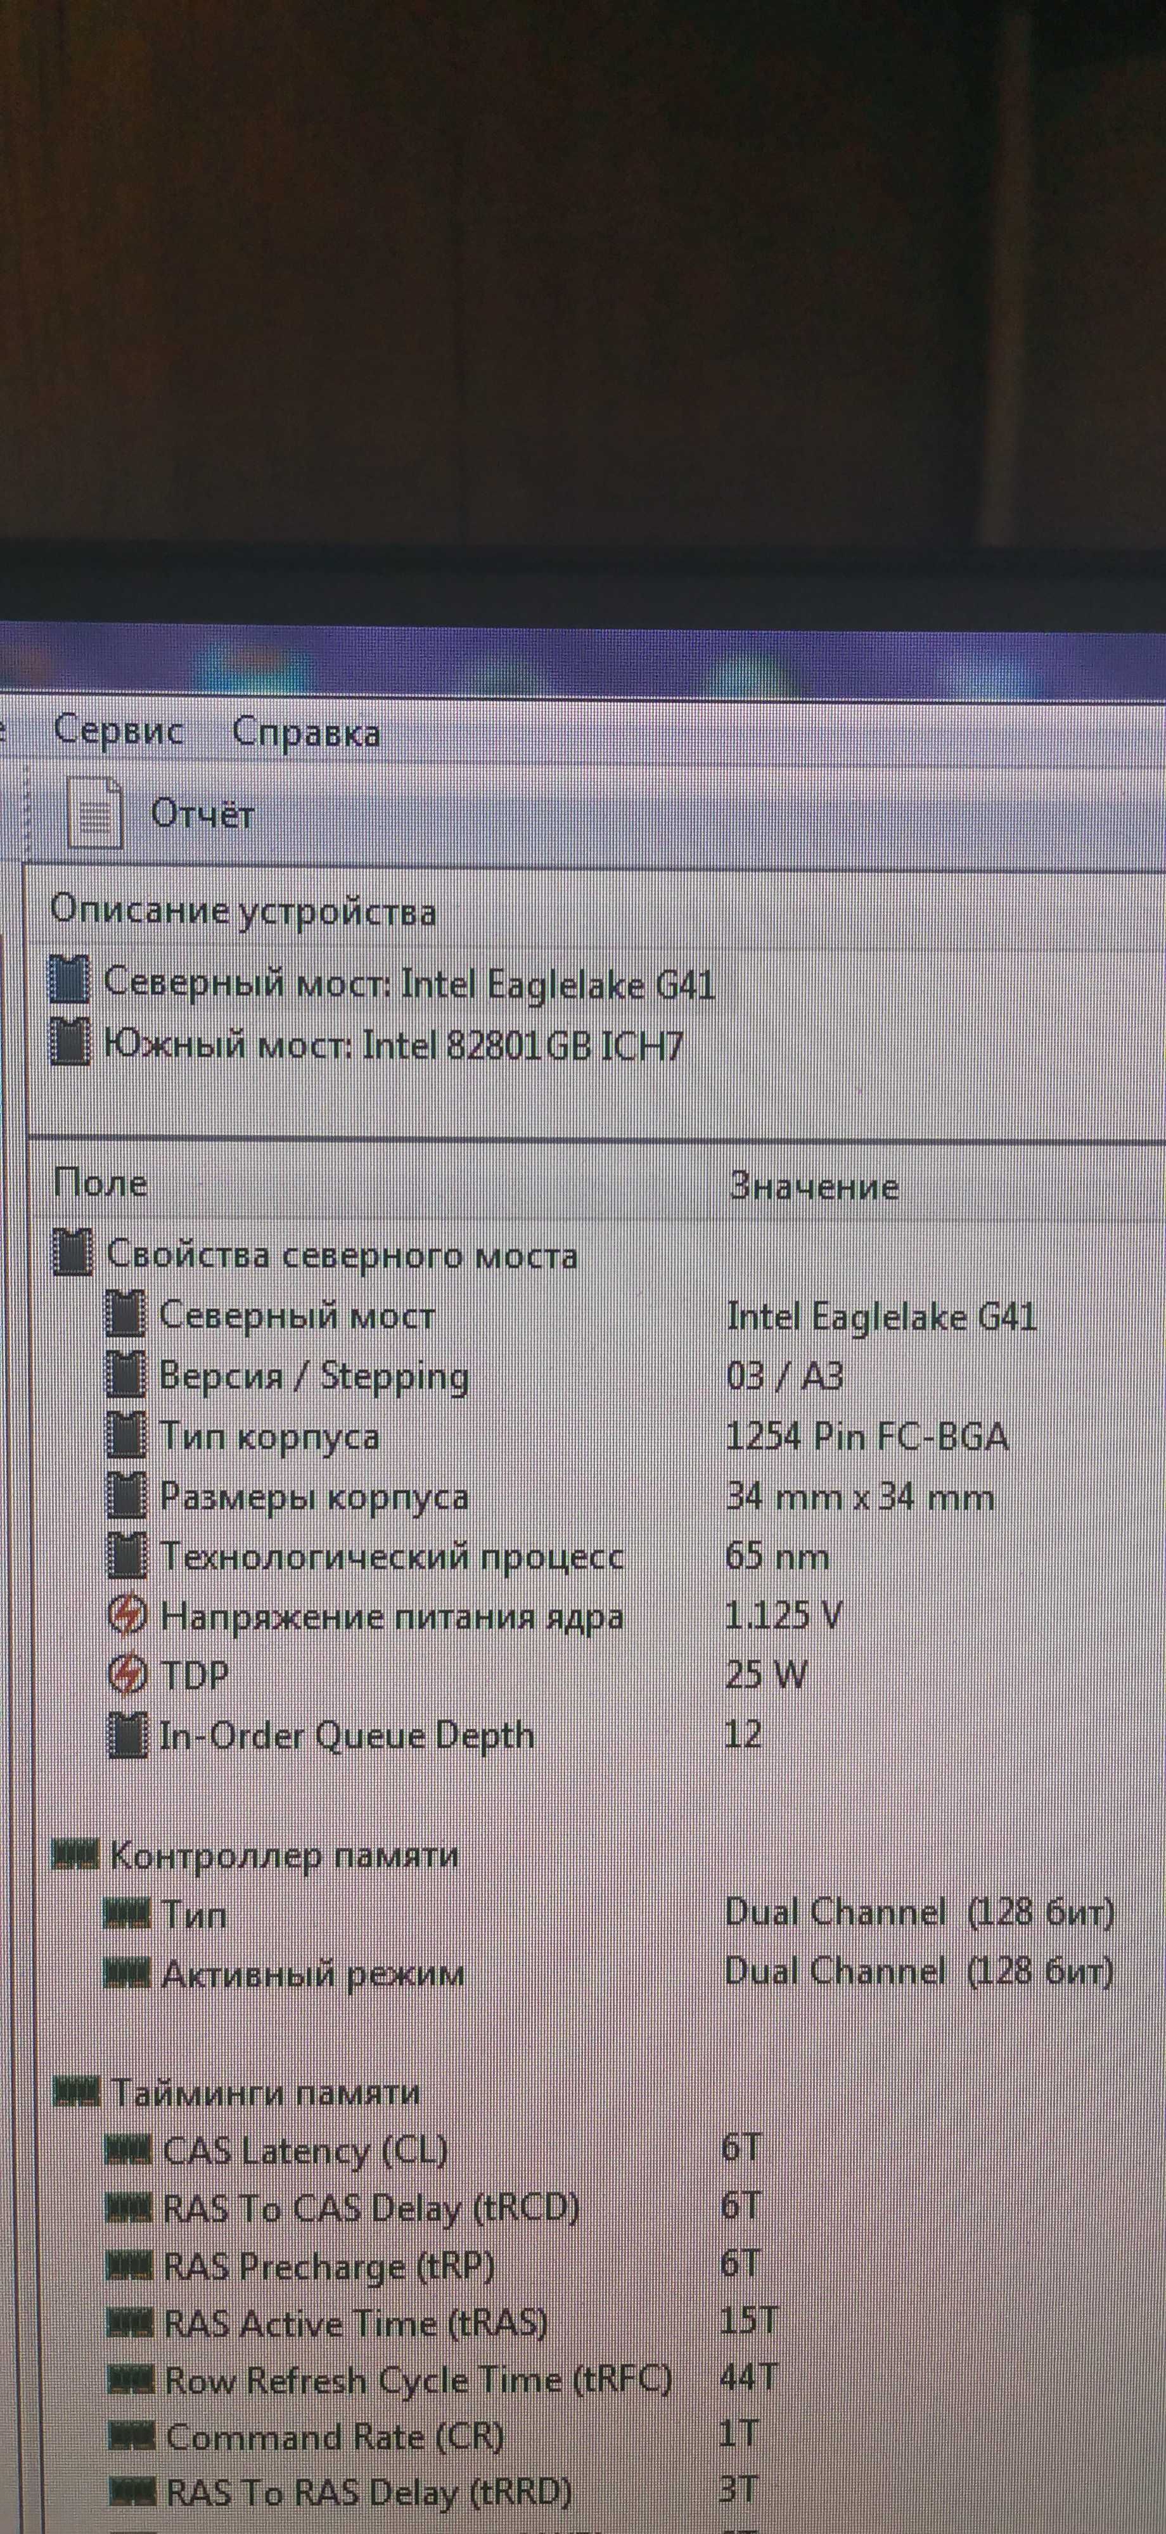Select Контроллер памяти group row
The width and height of the screenshot is (1166, 2534).
[256, 1854]
